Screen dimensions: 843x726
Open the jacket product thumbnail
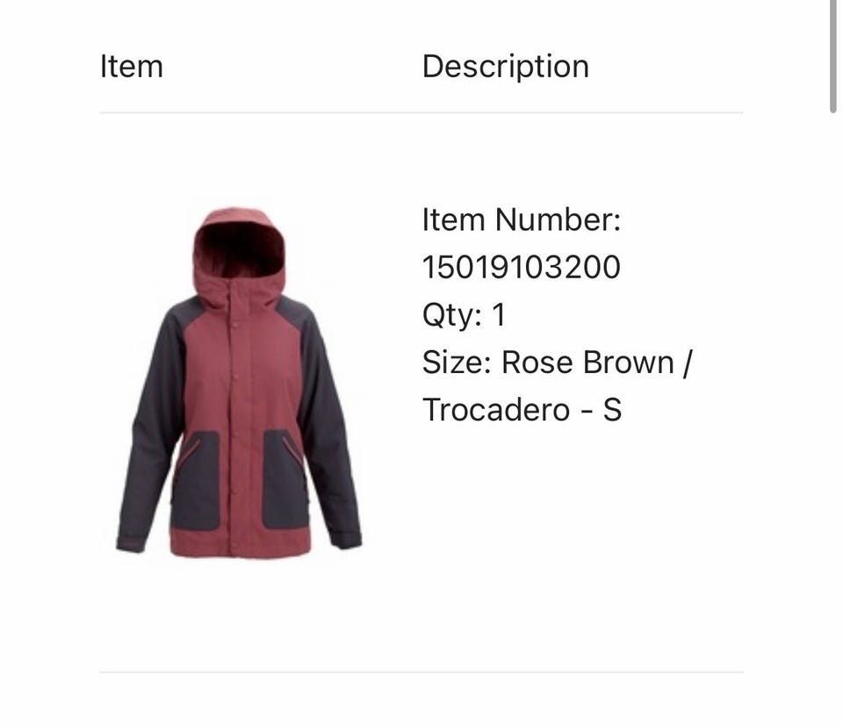pos(239,382)
